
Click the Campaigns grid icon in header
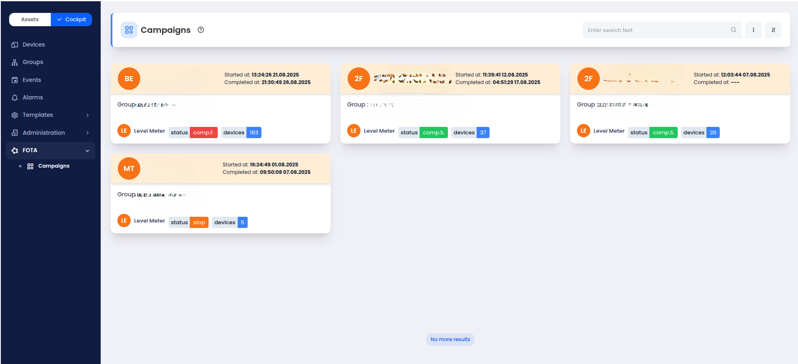129,30
